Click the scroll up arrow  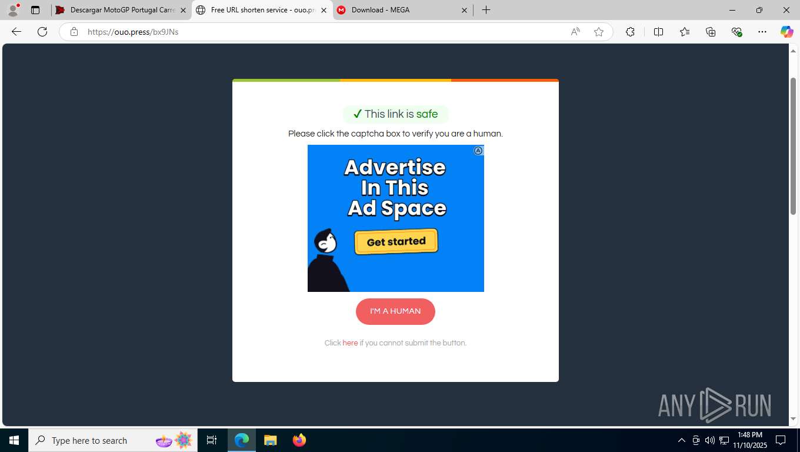[793, 51]
